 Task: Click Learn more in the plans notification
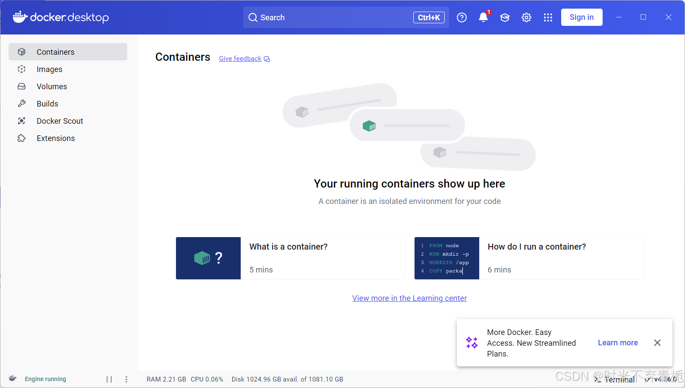tap(618, 343)
